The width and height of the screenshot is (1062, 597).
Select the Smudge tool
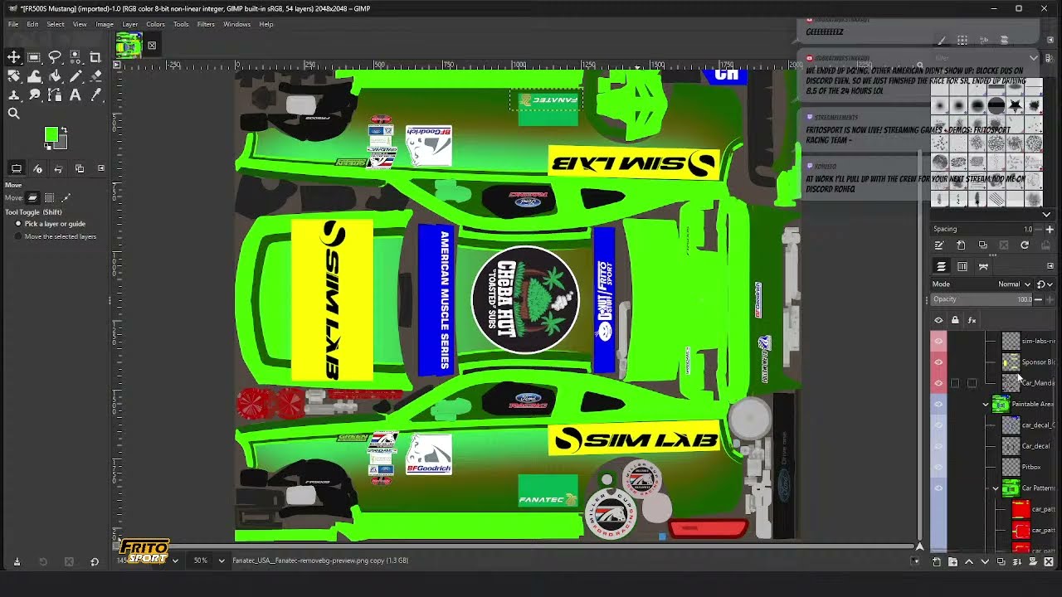coord(34,95)
